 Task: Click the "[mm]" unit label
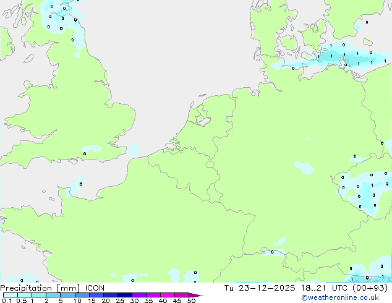(x=68, y=288)
